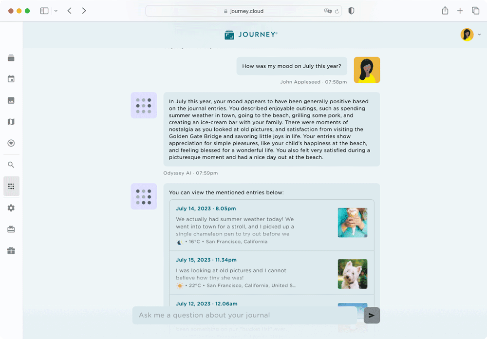
Task: Open the Search panel
Action: click(x=11, y=165)
